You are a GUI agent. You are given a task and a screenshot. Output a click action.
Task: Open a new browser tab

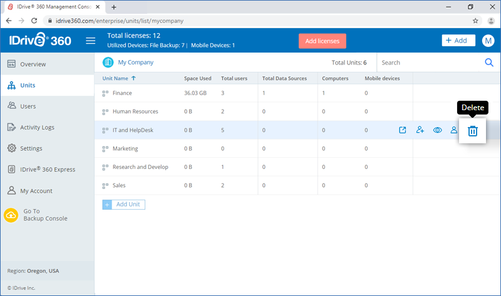point(114,7)
